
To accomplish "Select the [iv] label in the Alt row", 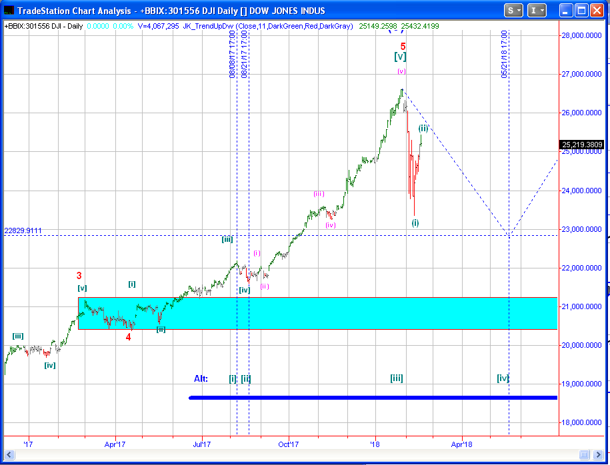I will (503, 378).
